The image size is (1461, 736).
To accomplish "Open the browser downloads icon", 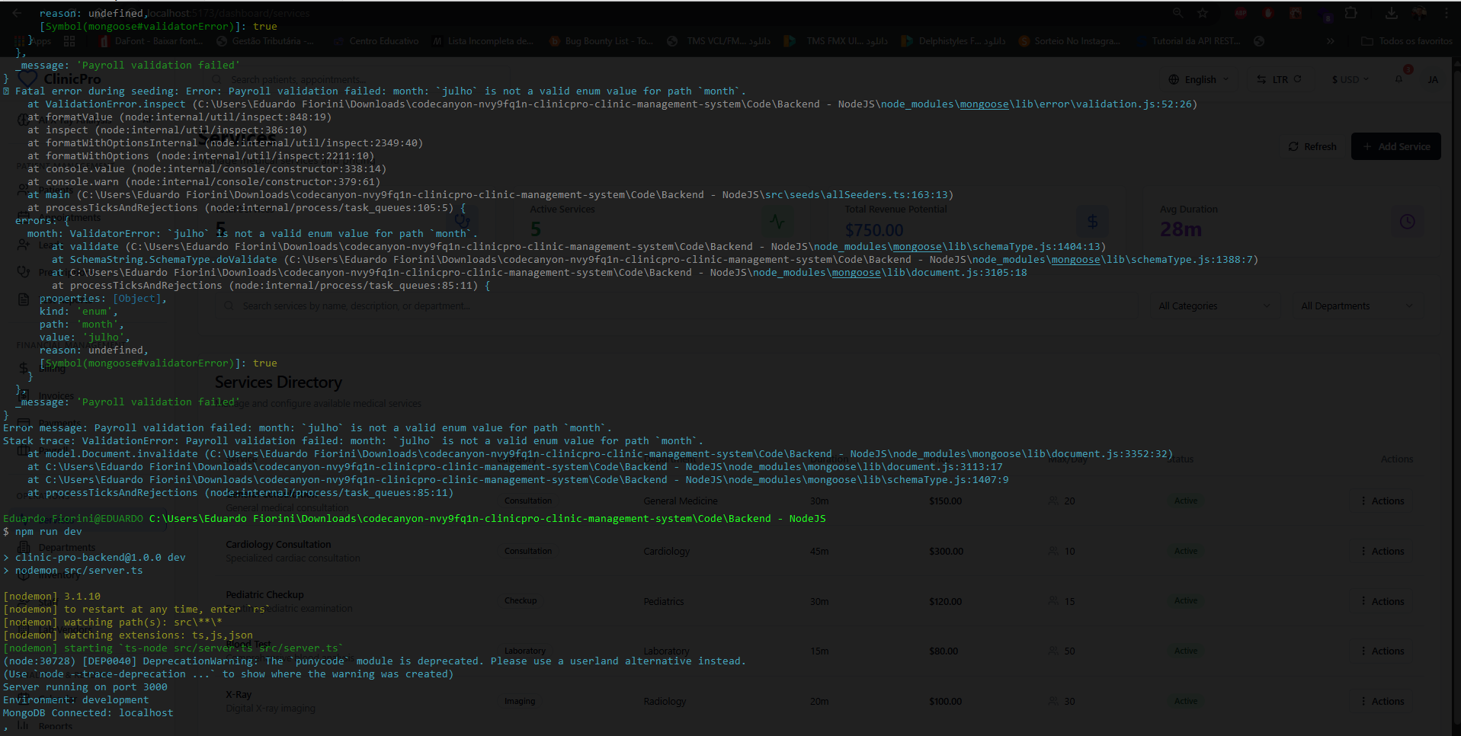I will 1391,13.
